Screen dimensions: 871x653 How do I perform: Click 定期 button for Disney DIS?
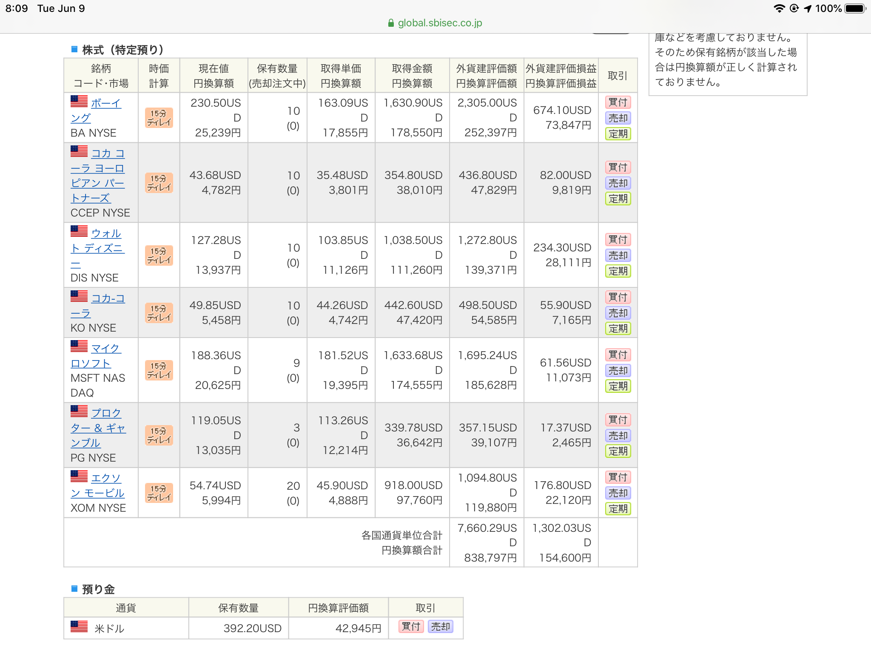pos(618,271)
